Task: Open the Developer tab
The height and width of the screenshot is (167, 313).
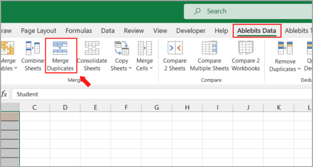Action: [x=191, y=31]
